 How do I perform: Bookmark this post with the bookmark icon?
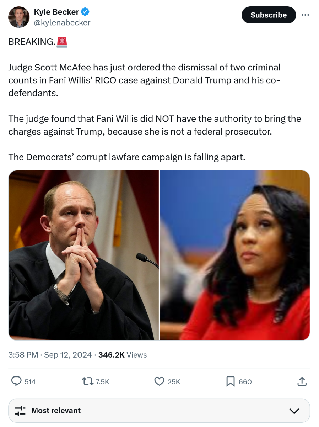click(230, 381)
